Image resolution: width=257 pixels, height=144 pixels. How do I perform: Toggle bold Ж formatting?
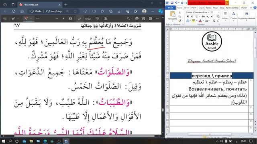[188, 16]
